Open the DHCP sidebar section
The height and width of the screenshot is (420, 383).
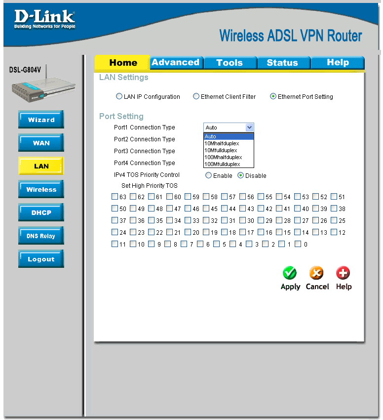point(41,212)
